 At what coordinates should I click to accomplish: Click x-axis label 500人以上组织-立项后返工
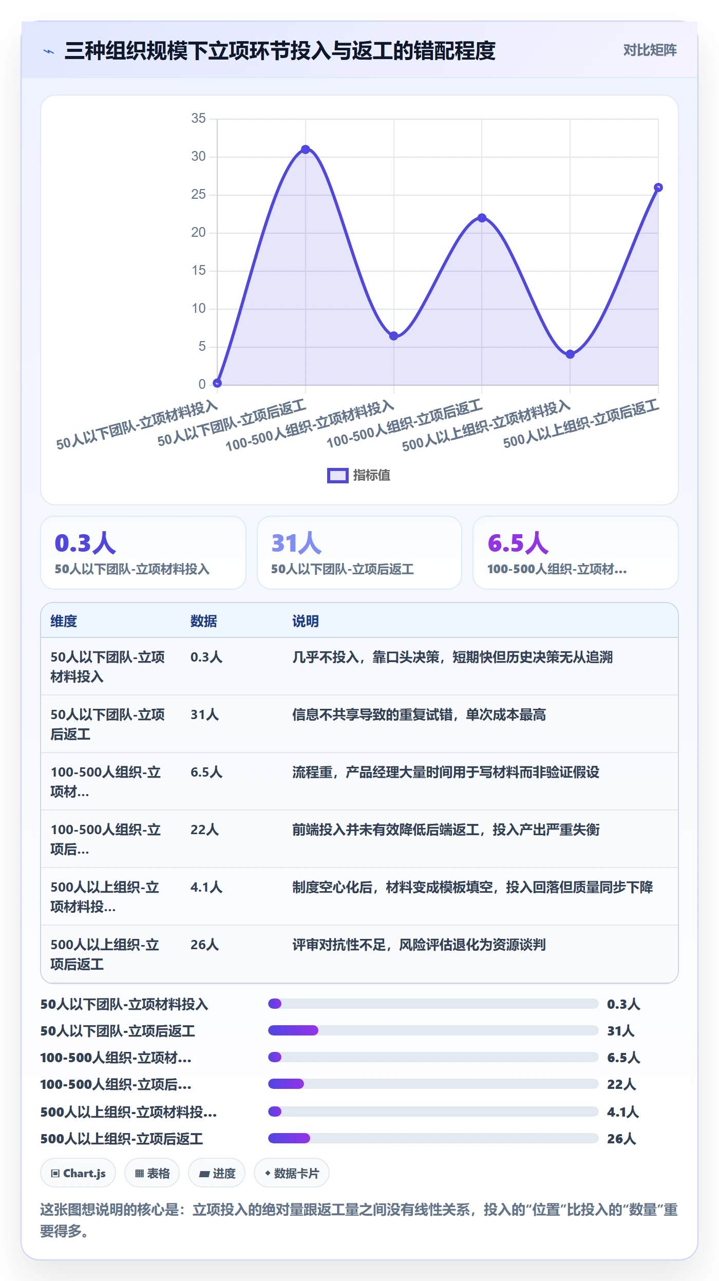(581, 424)
